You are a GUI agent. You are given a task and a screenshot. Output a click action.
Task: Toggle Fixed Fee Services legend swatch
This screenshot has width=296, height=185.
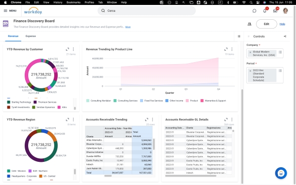pyautogui.click(x=142, y=101)
